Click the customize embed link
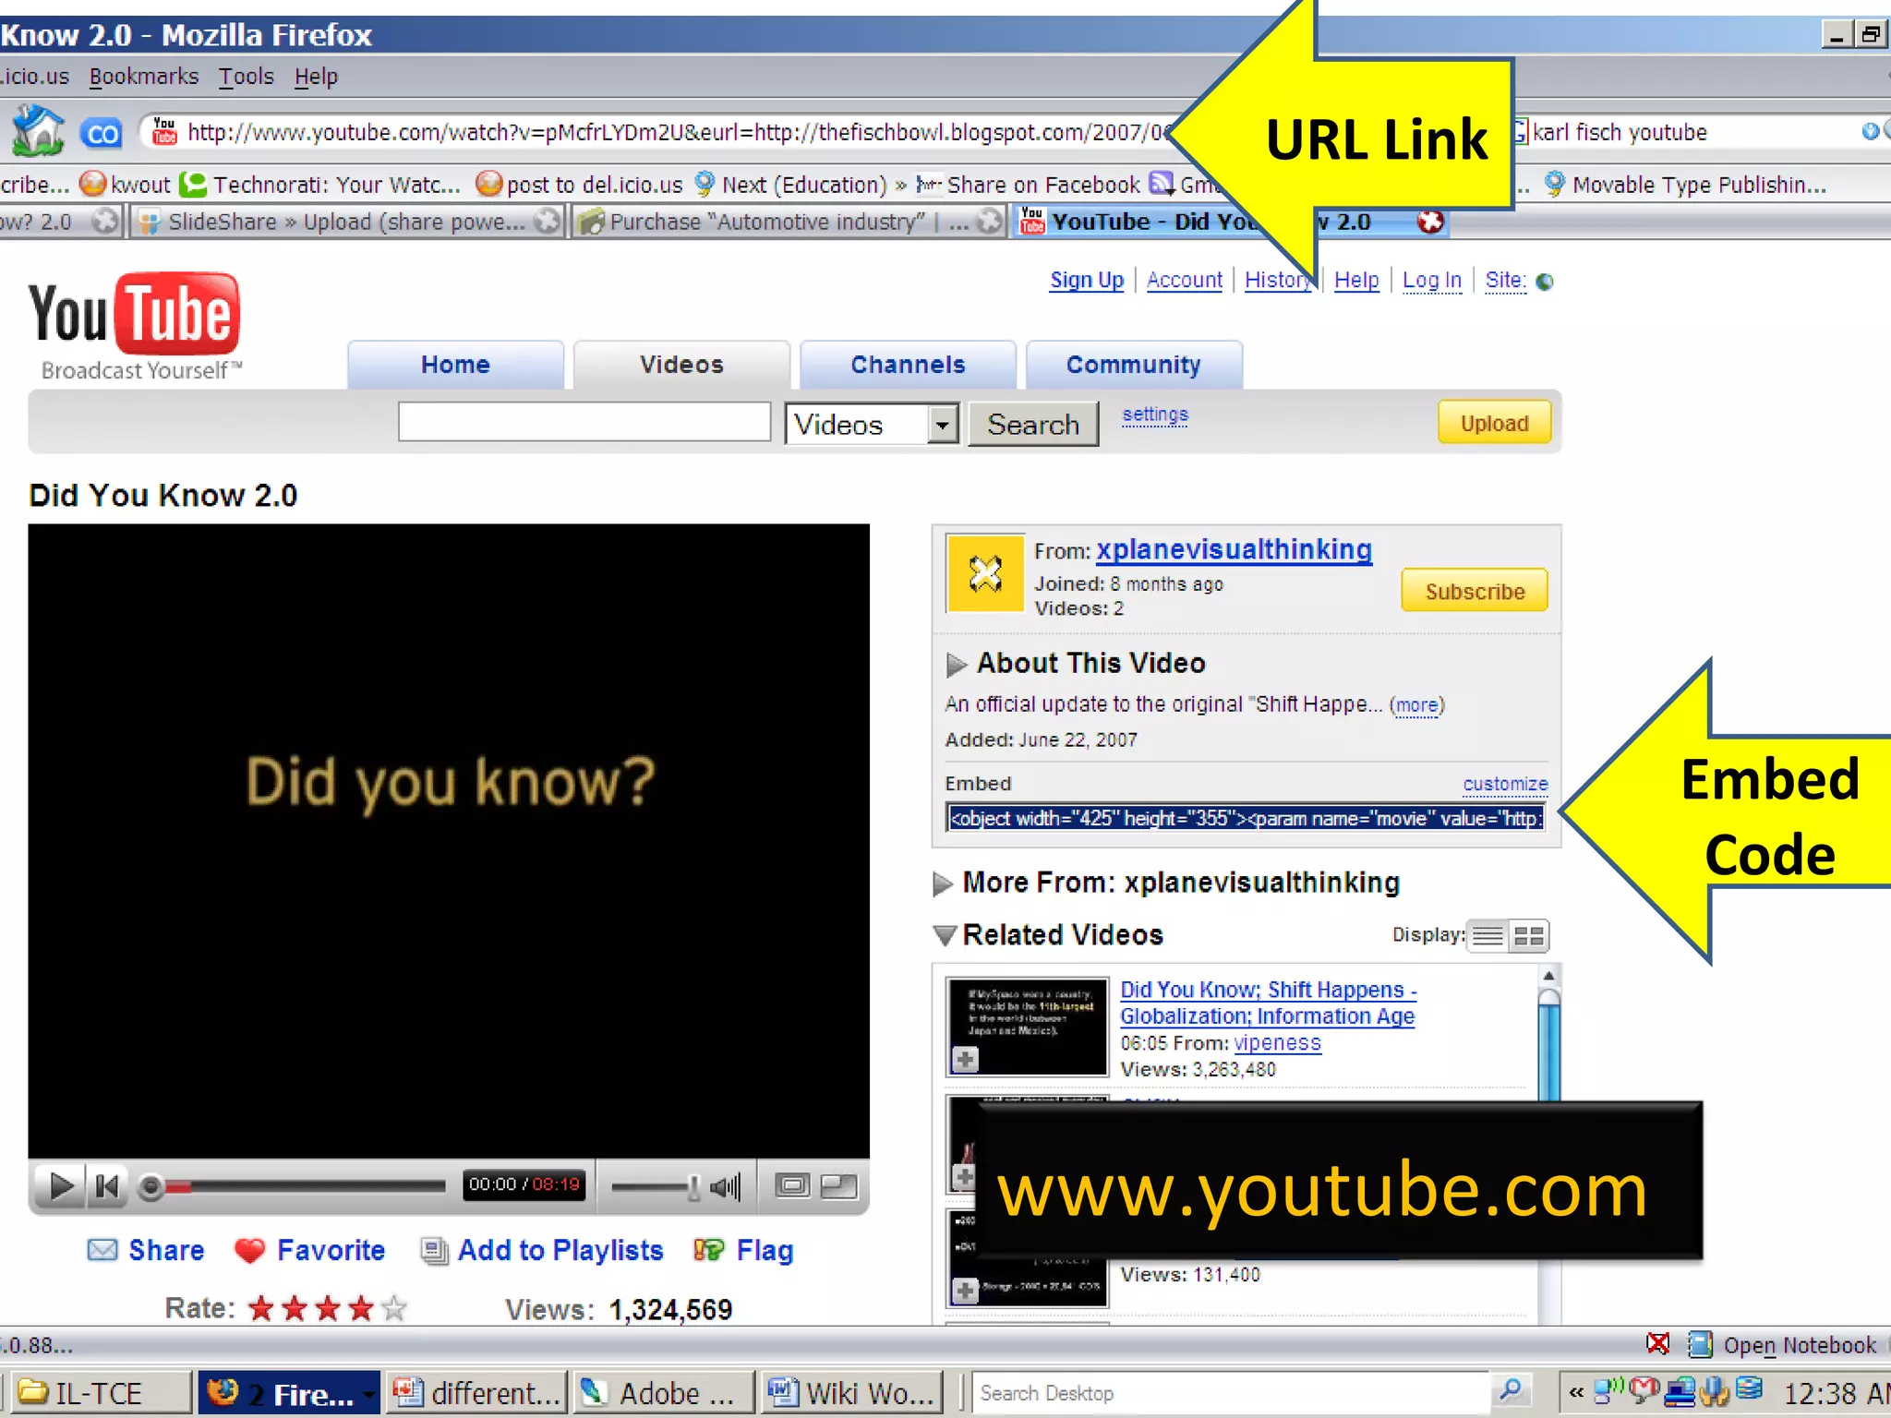This screenshot has width=1891, height=1418. point(1504,784)
